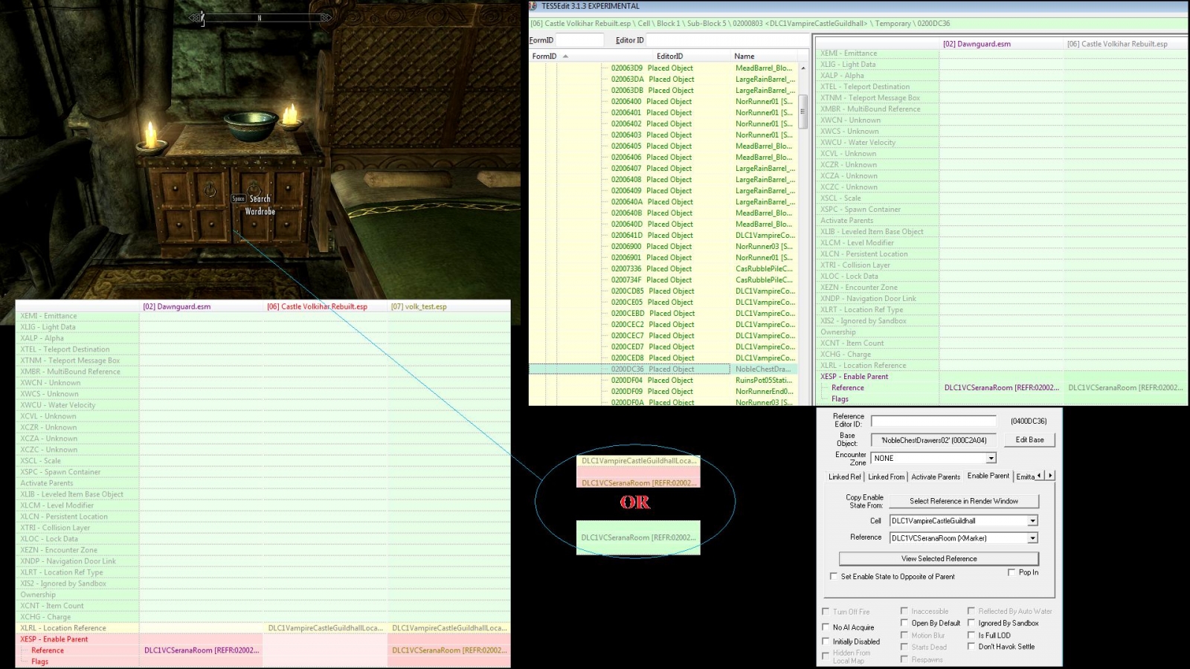Click red XESP - Enable Parent in three-column view
1190x669 pixels.
pyautogui.click(x=54, y=639)
